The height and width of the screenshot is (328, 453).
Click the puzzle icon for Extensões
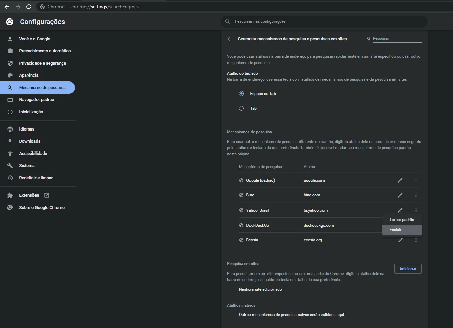(x=10, y=195)
